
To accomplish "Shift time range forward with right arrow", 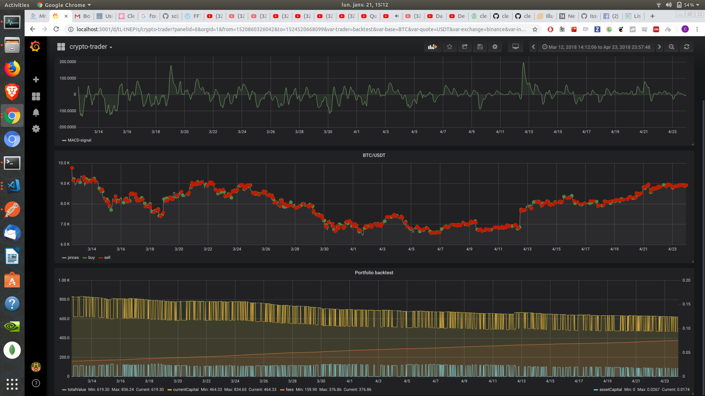I will pyautogui.click(x=659, y=47).
